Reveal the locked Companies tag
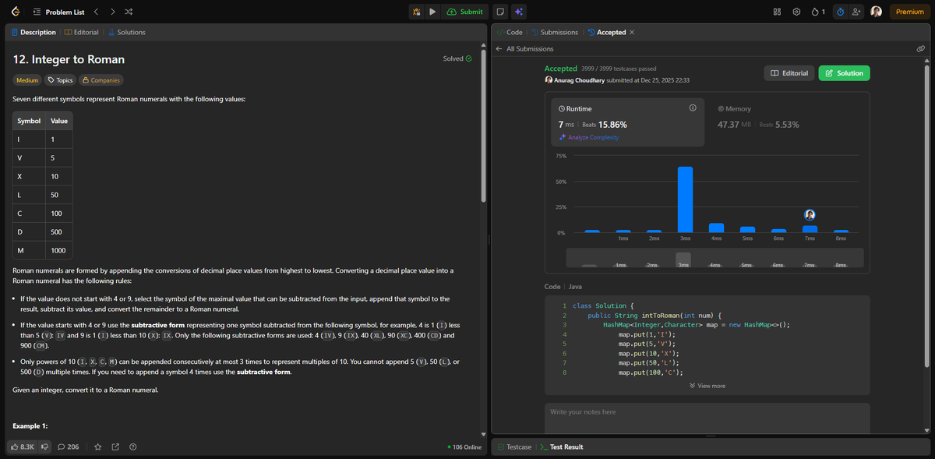This screenshot has height=459, width=935. pyautogui.click(x=101, y=80)
